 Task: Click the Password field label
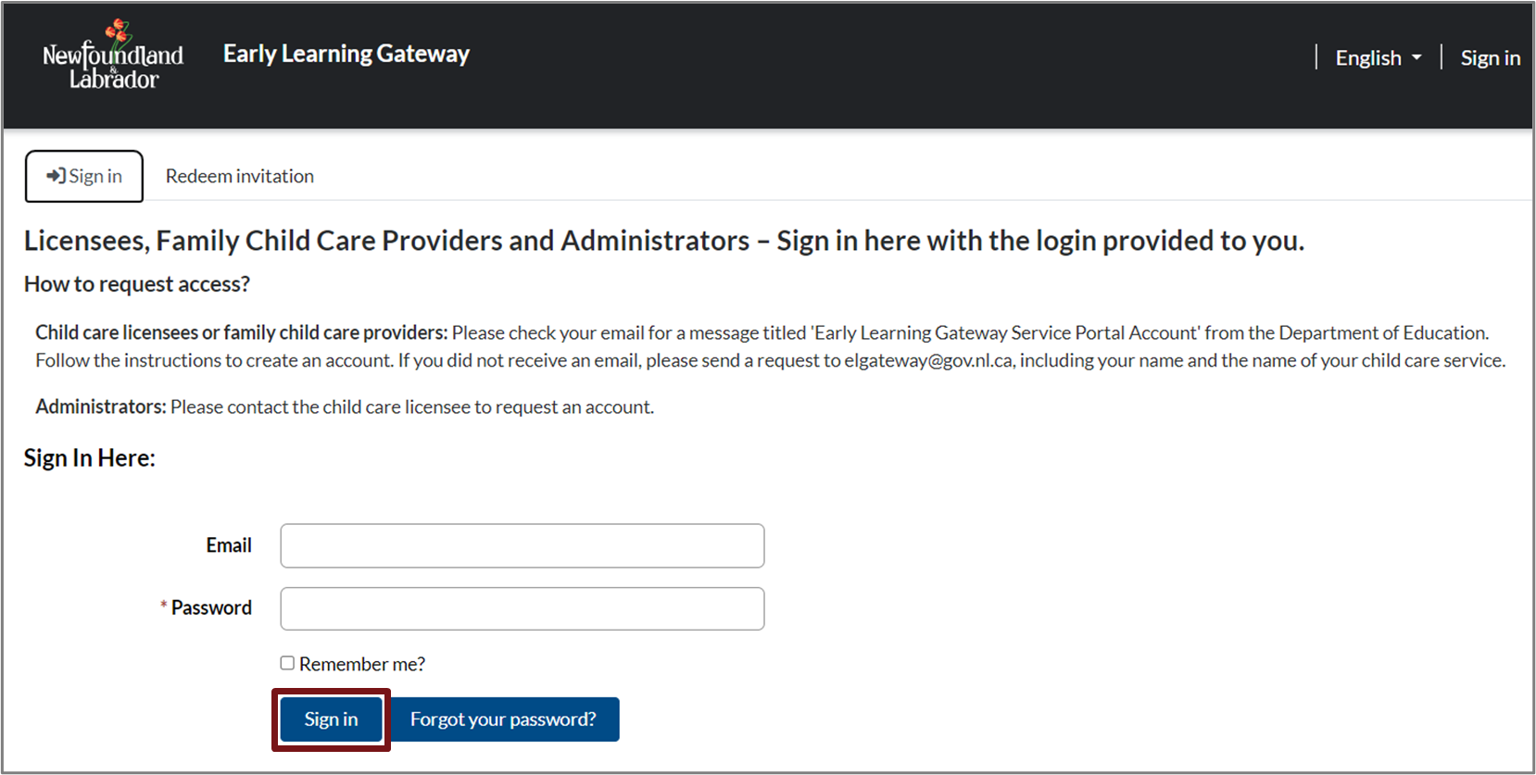click(211, 607)
